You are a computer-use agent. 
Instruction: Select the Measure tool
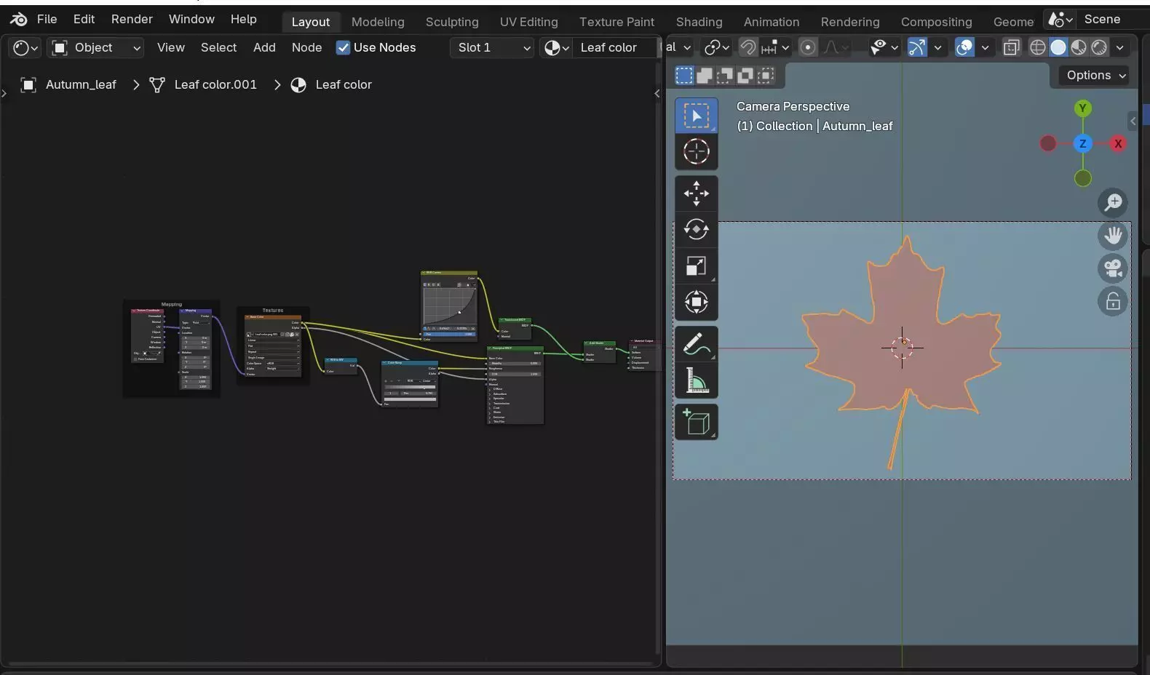coord(697,380)
